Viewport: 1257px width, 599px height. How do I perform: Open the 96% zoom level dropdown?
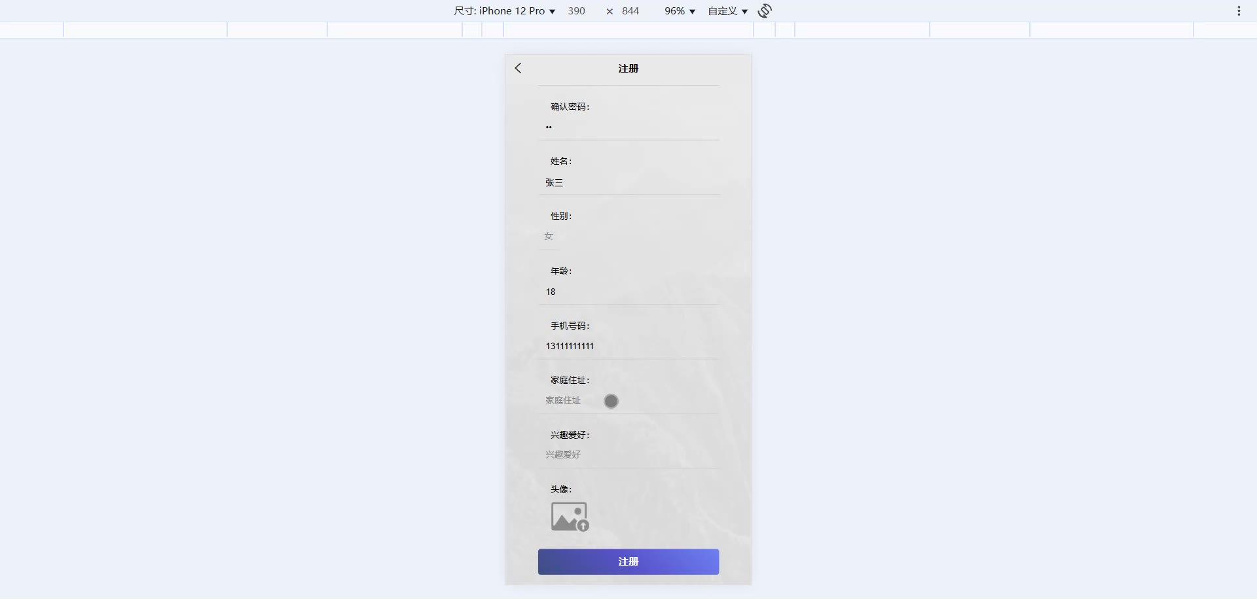680,10
